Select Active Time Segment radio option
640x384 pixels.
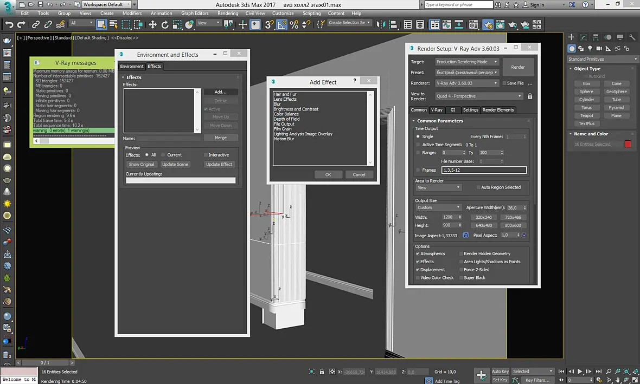418,145
